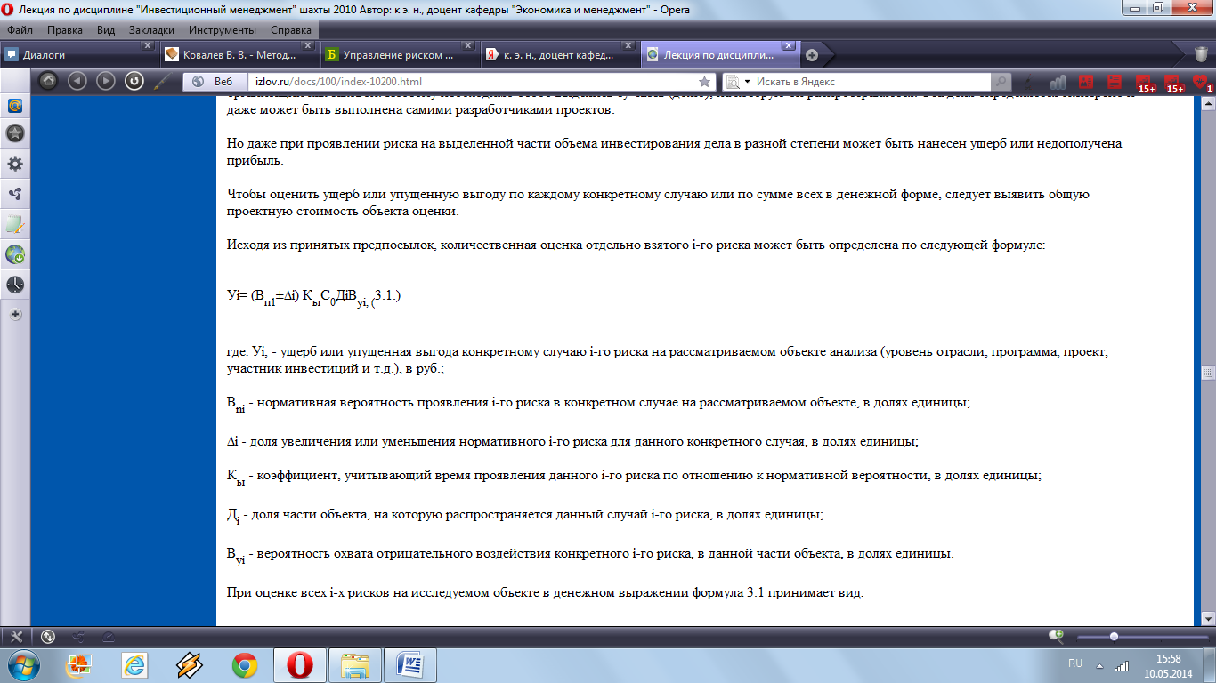Click the bar chart extension icon
Screen dimensions: 1216x683
tap(1058, 81)
